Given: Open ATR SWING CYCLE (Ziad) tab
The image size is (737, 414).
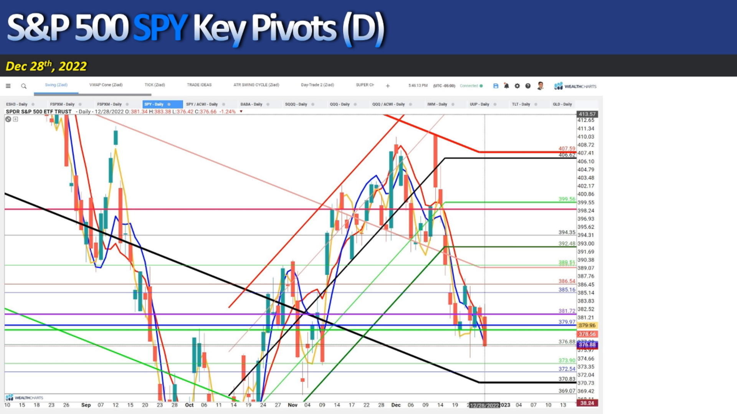Looking at the screenshot, I should [x=256, y=85].
